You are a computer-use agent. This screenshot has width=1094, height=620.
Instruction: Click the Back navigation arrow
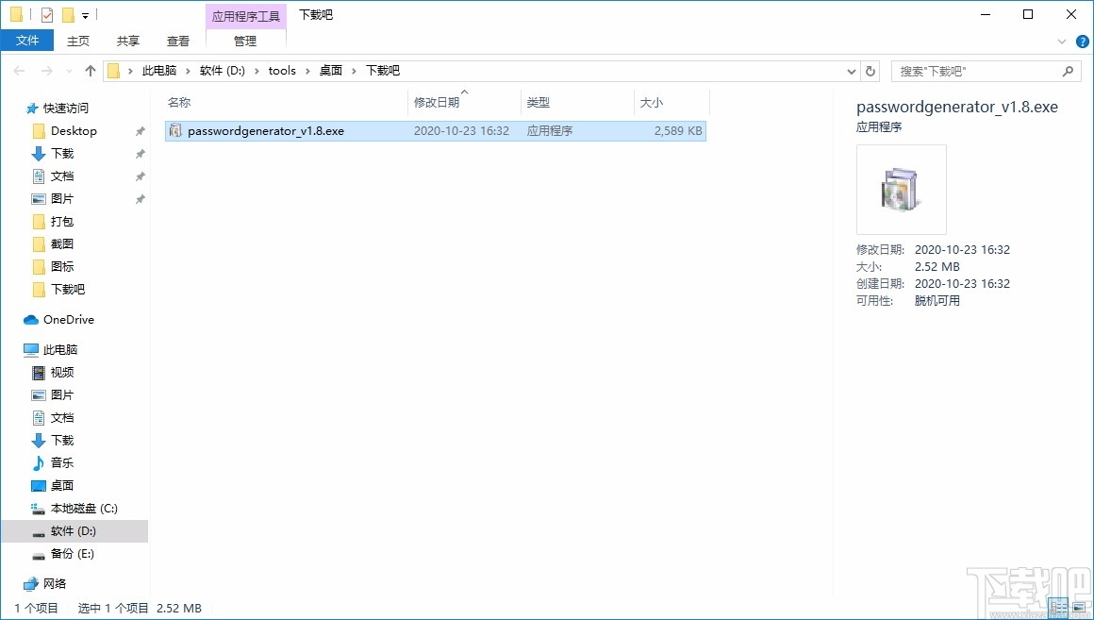(x=20, y=71)
